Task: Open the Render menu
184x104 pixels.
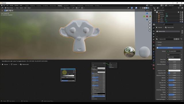Action: coord(11,5)
